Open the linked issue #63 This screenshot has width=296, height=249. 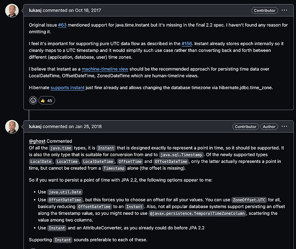point(62,25)
